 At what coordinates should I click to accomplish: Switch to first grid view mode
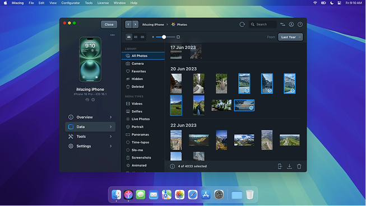click(x=129, y=37)
